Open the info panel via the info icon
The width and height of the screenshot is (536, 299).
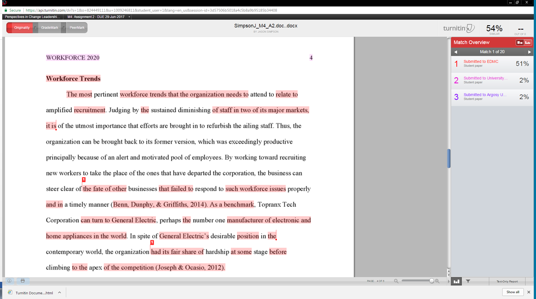[9, 281]
